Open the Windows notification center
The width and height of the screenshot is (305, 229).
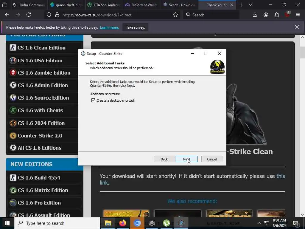click(x=296, y=223)
